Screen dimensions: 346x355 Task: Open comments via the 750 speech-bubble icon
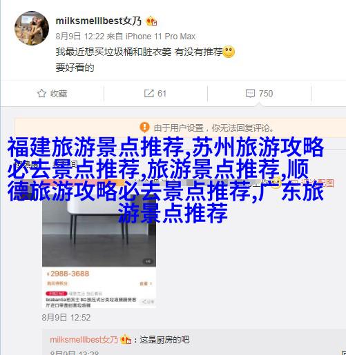(x=250, y=94)
